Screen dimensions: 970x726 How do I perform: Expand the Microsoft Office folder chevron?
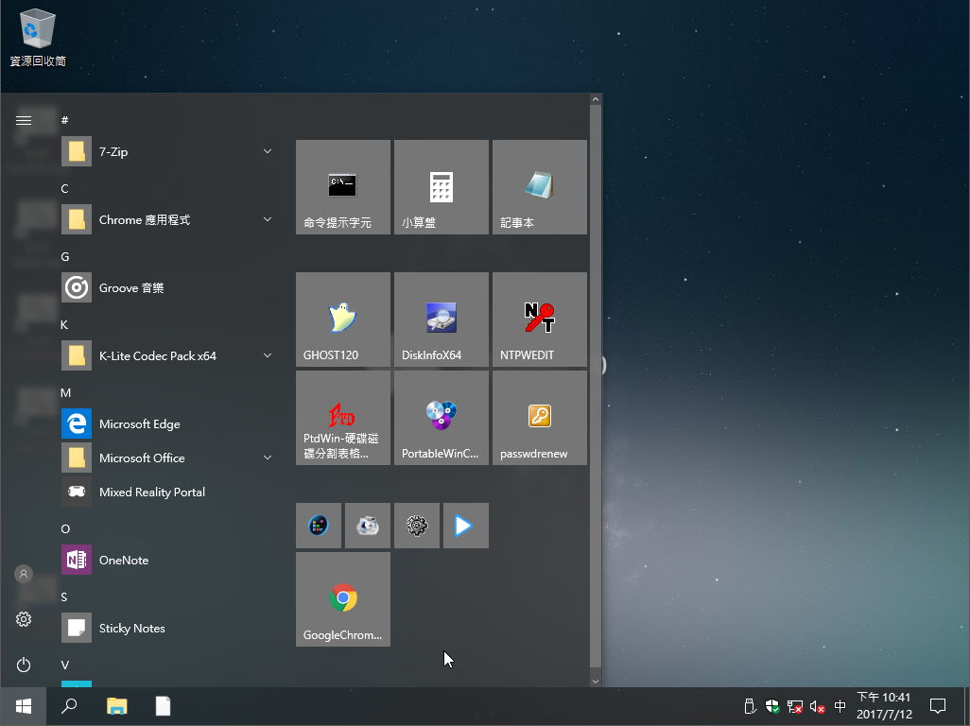click(x=268, y=458)
